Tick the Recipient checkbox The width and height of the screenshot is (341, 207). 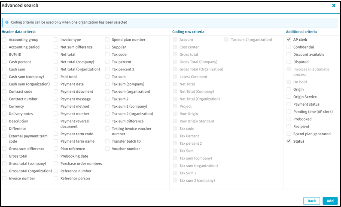click(289, 127)
